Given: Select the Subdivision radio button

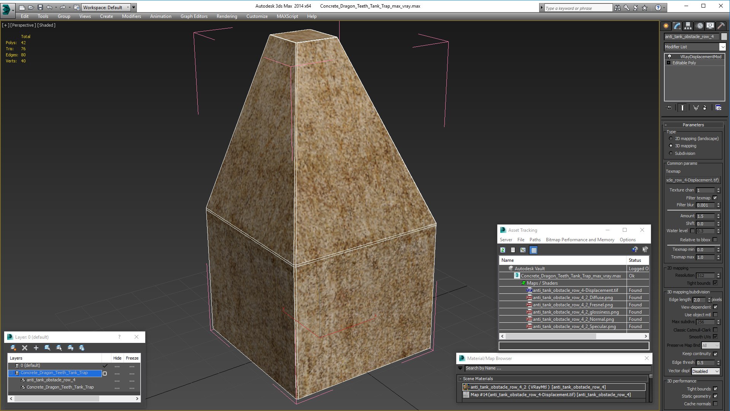Looking at the screenshot, I should coord(671,153).
